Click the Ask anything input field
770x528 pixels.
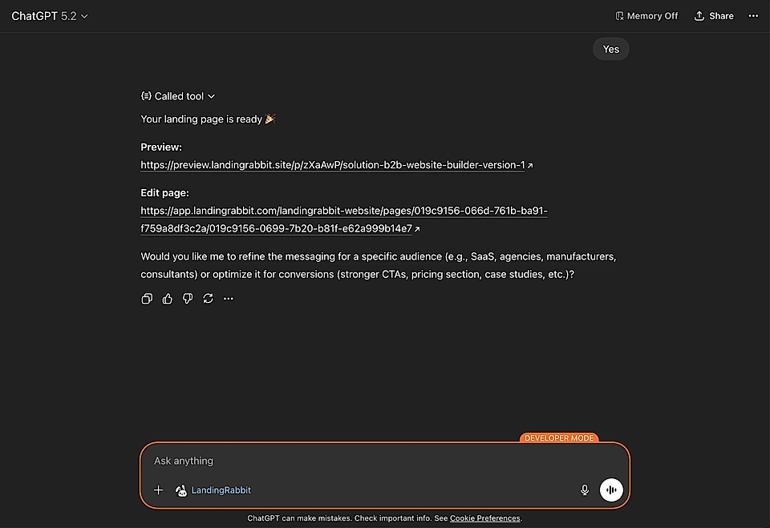(x=321, y=461)
